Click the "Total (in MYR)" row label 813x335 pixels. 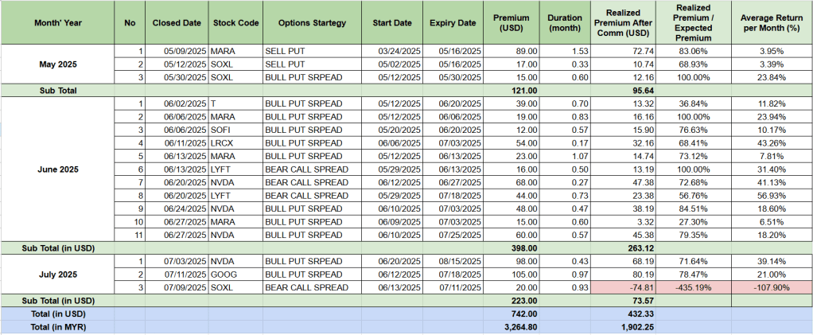point(58,325)
